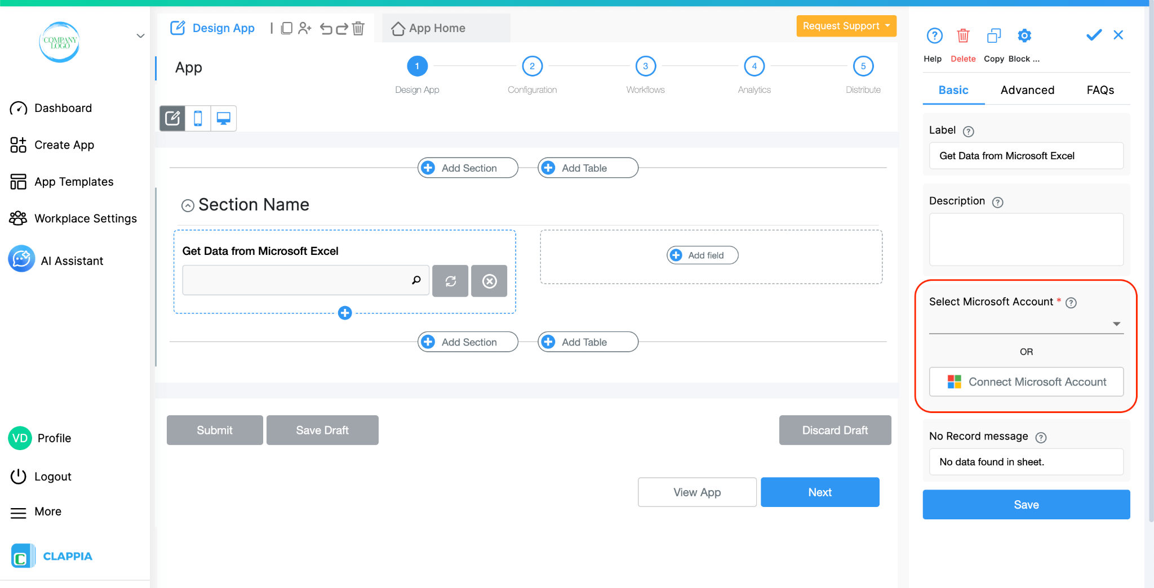The height and width of the screenshot is (588, 1154).
Task: Click the undo arrow icon
Action: (326, 28)
